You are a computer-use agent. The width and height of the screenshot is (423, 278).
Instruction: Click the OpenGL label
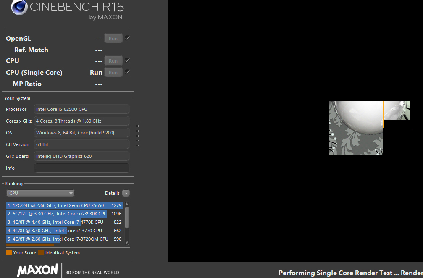(18, 38)
